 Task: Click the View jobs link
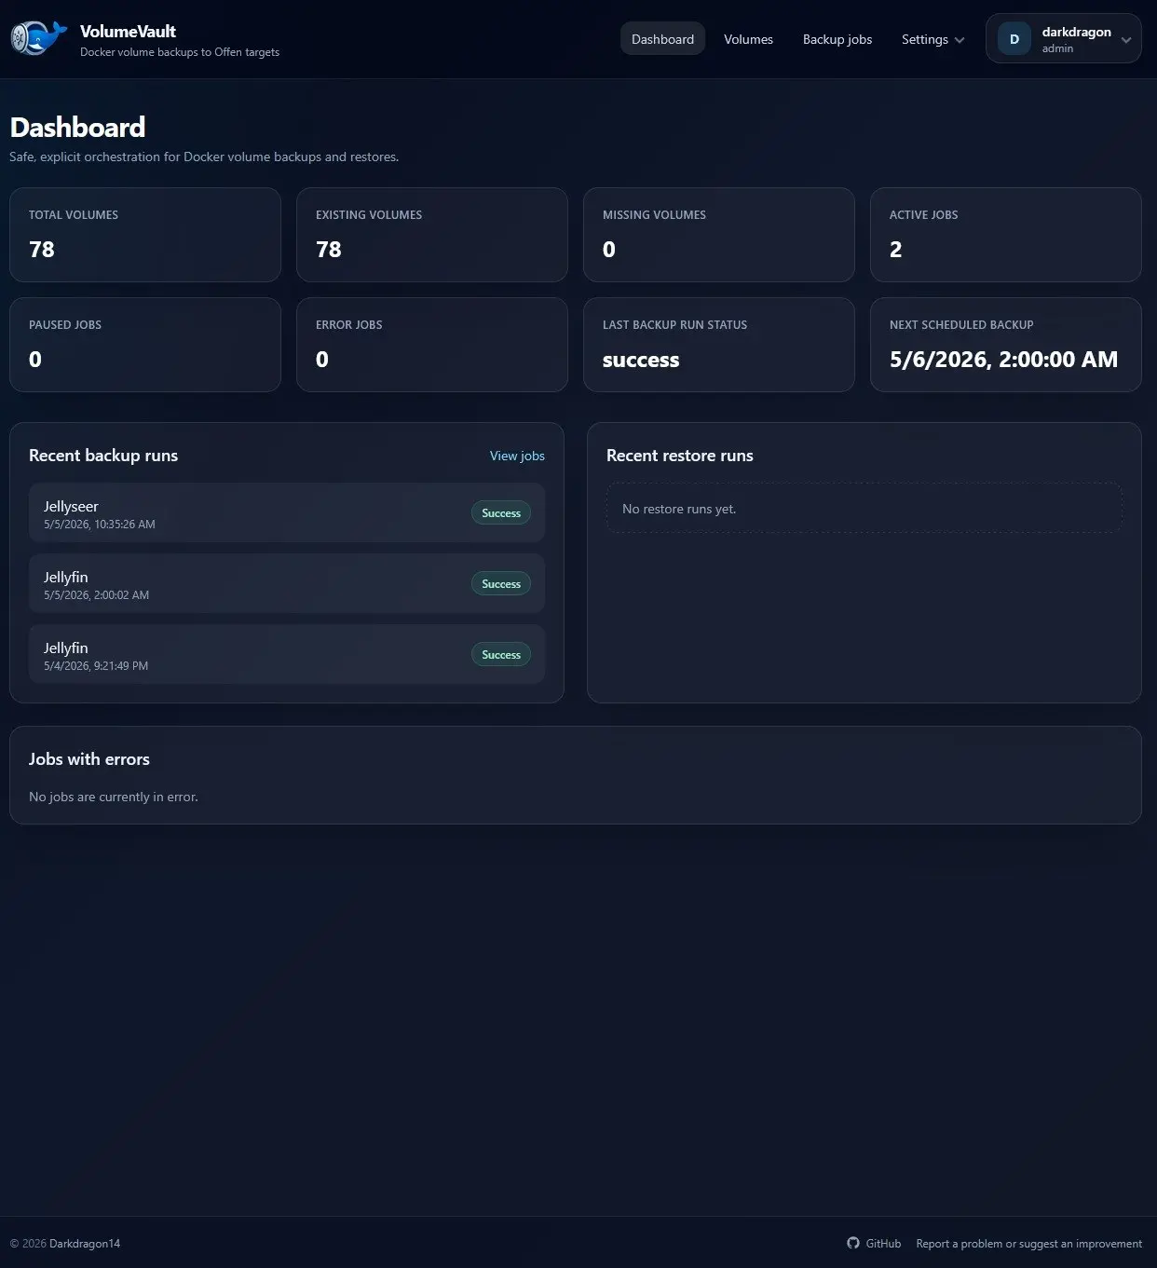(517, 456)
